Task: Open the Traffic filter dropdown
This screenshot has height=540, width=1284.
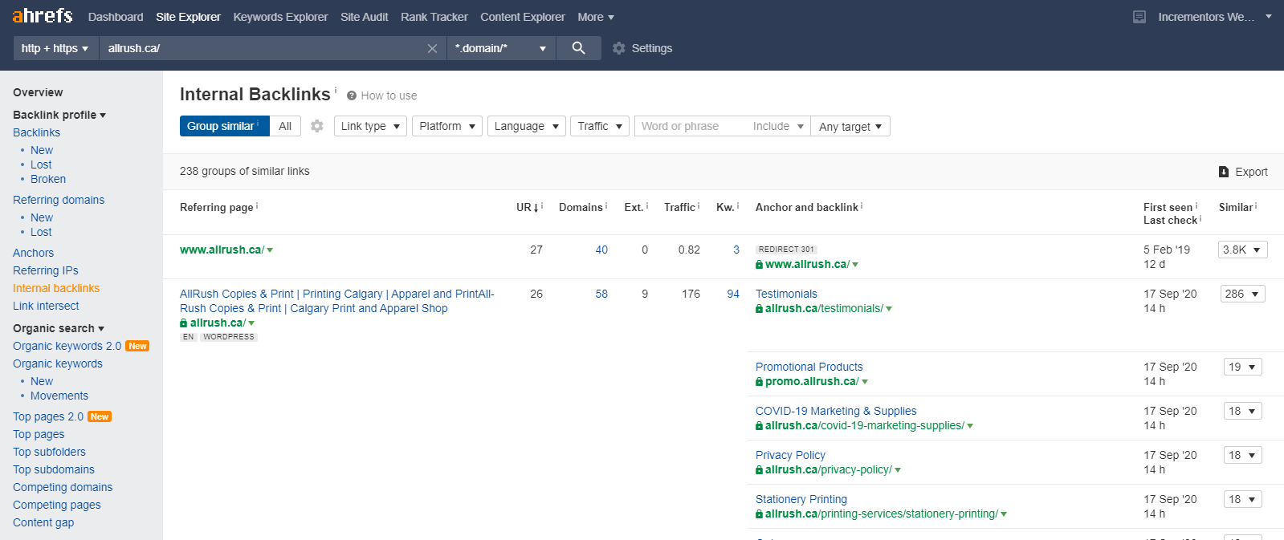Action: click(600, 126)
